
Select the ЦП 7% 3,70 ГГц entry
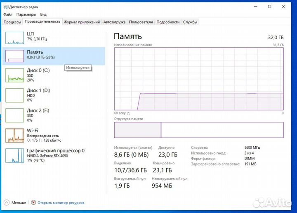click(x=54, y=37)
